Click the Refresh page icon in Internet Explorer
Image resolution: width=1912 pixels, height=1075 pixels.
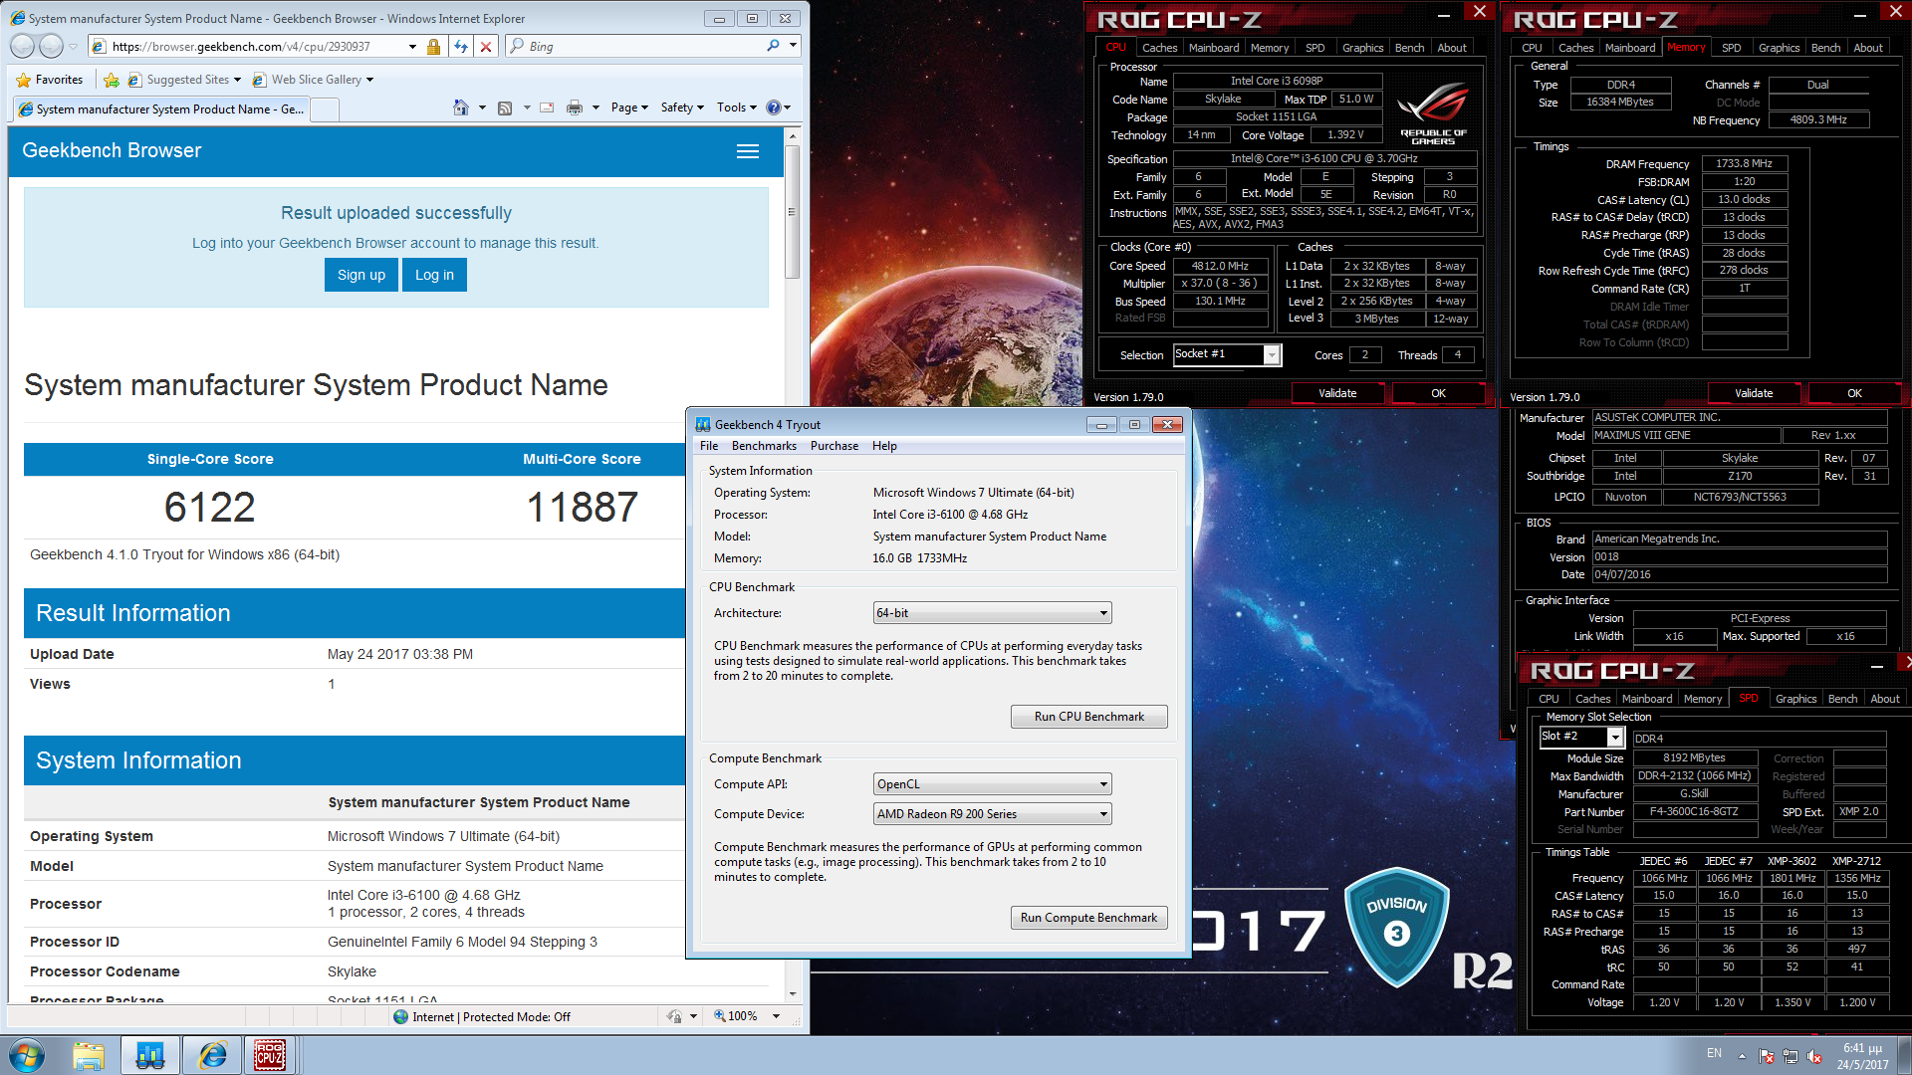(460, 46)
